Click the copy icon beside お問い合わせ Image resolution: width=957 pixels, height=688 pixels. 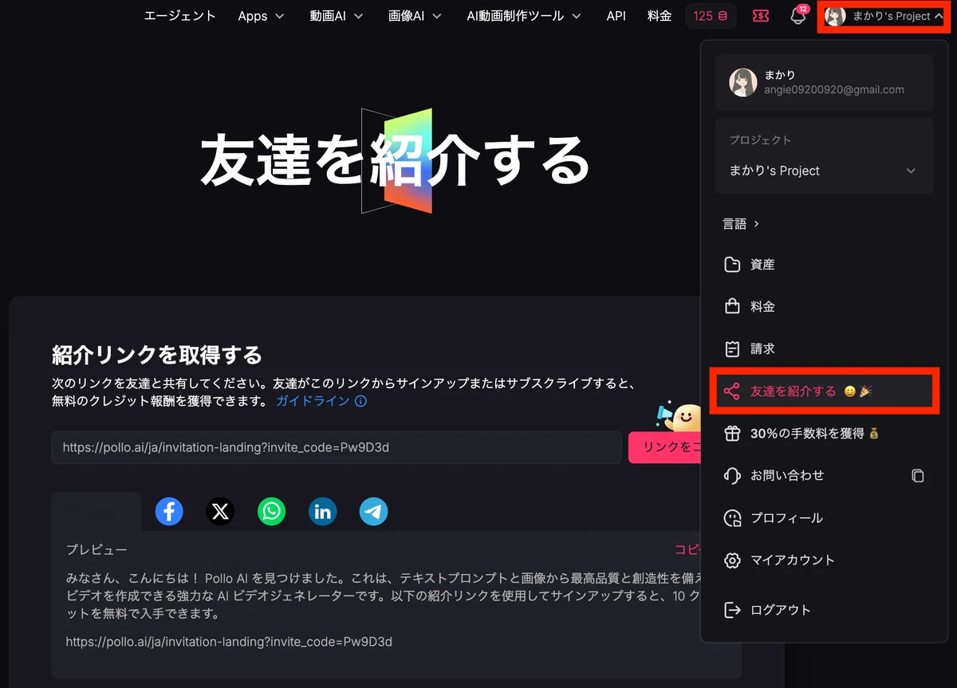[x=918, y=476]
